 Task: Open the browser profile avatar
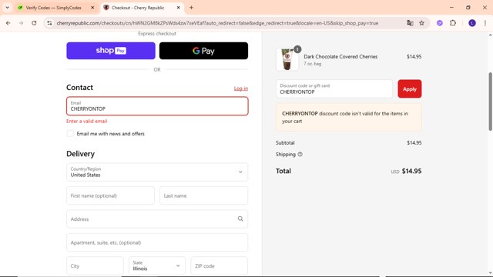pyautogui.click(x=472, y=23)
